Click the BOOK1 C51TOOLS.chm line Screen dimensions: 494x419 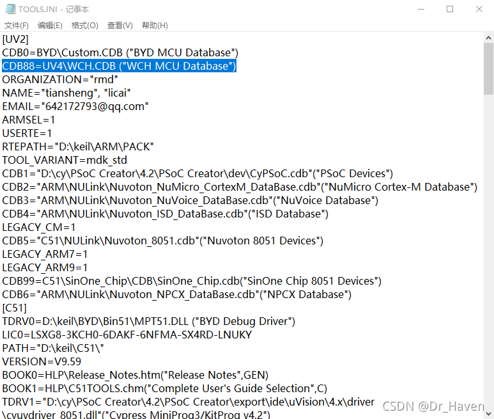click(x=164, y=388)
